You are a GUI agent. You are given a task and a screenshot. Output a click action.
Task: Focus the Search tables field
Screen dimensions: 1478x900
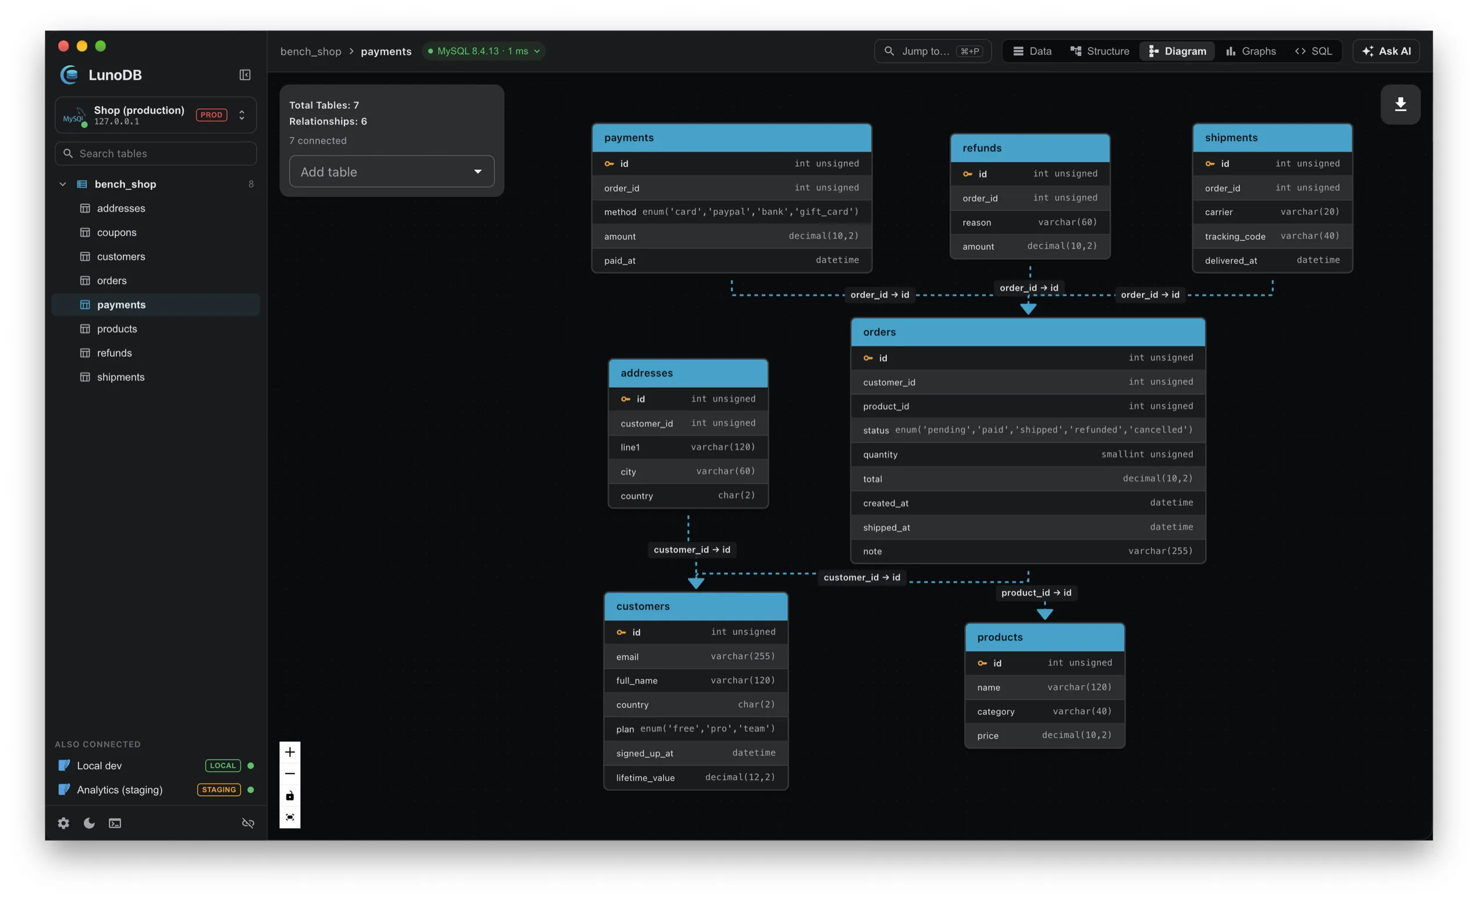pos(156,154)
